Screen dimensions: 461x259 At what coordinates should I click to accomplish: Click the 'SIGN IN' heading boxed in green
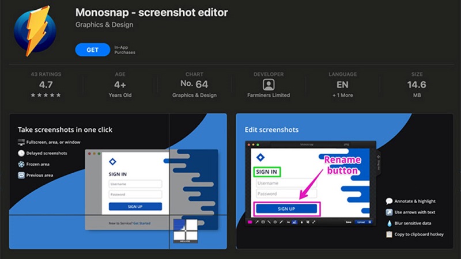click(x=267, y=172)
